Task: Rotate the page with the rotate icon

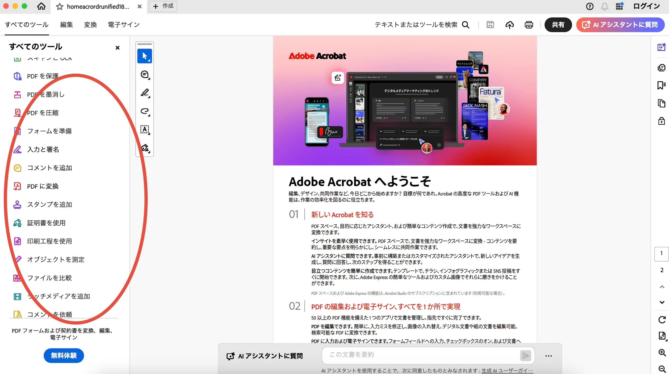Action: (x=662, y=320)
